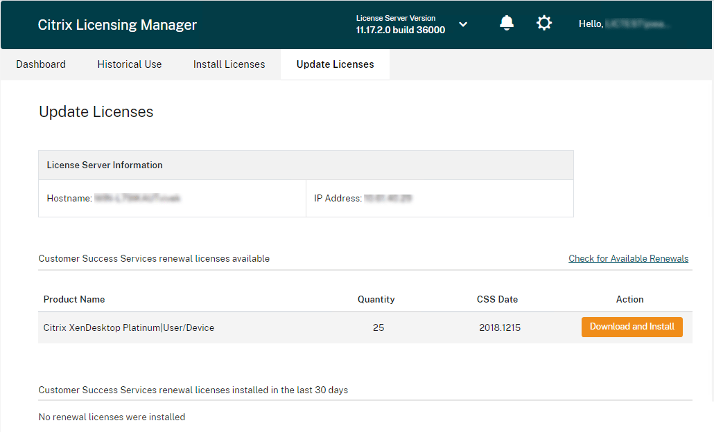Viewport: 714px width, 432px height.
Task: Switch to the Dashboard tab
Action: pyautogui.click(x=40, y=64)
